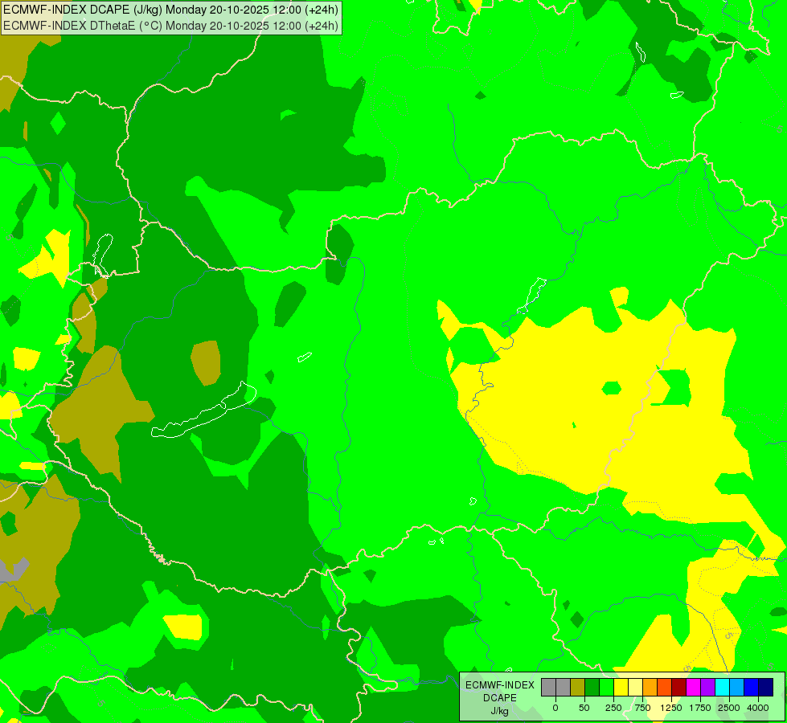Choose the cyan legend swatch
The image size is (787, 723).
pos(722,688)
